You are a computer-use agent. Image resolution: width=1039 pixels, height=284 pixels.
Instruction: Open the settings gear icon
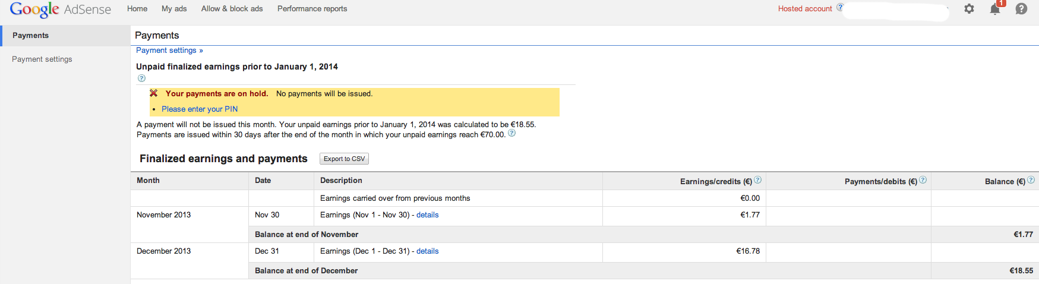[969, 9]
